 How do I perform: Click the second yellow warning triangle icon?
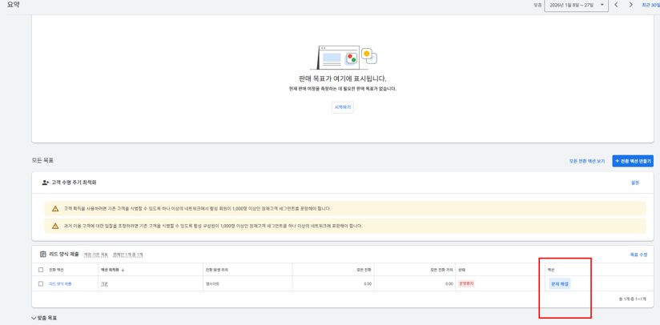click(x=55, y=227)
